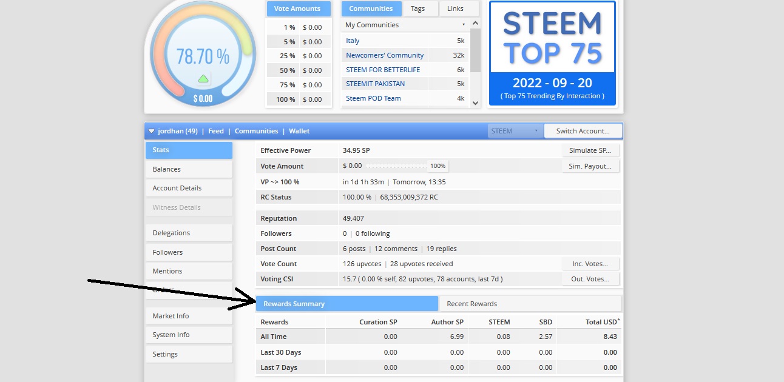Click the Sim. Payout button
Image resolution: width=784 pixels, height=382 pixels.
(590, 166)
